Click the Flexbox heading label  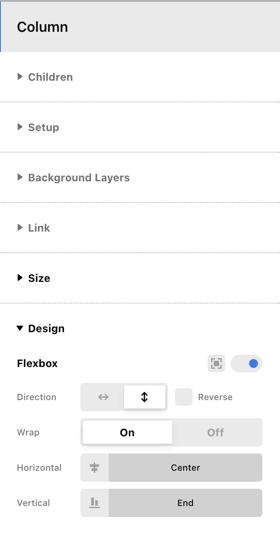click(x=38, y=363)
